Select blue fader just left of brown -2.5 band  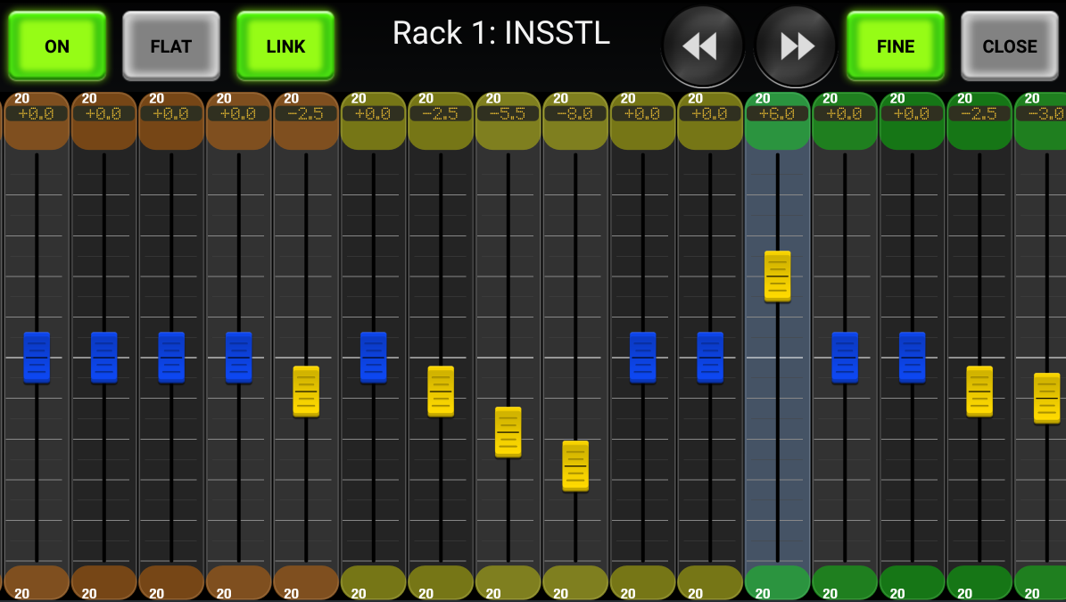(x=239, y=358)
